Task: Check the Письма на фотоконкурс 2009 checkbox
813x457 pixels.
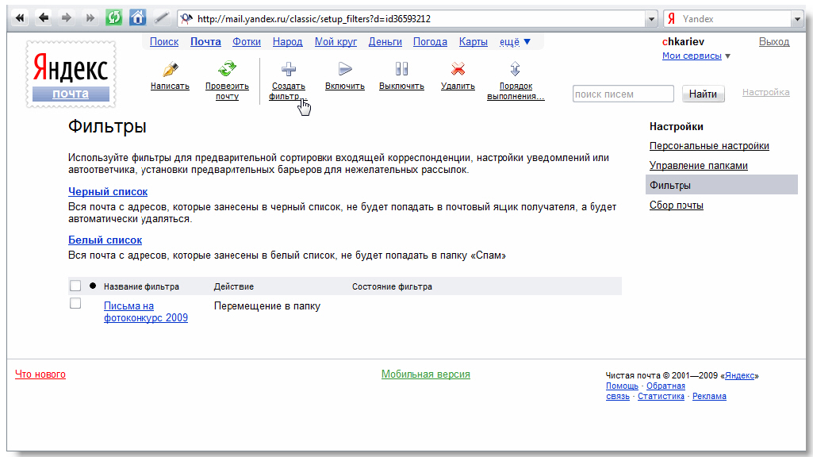Action: click(x=75, y=303)
